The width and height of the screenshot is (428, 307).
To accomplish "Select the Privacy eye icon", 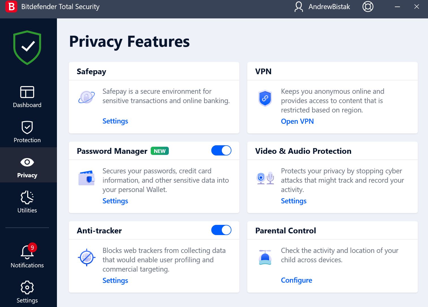I will click(x=27, y=162).
